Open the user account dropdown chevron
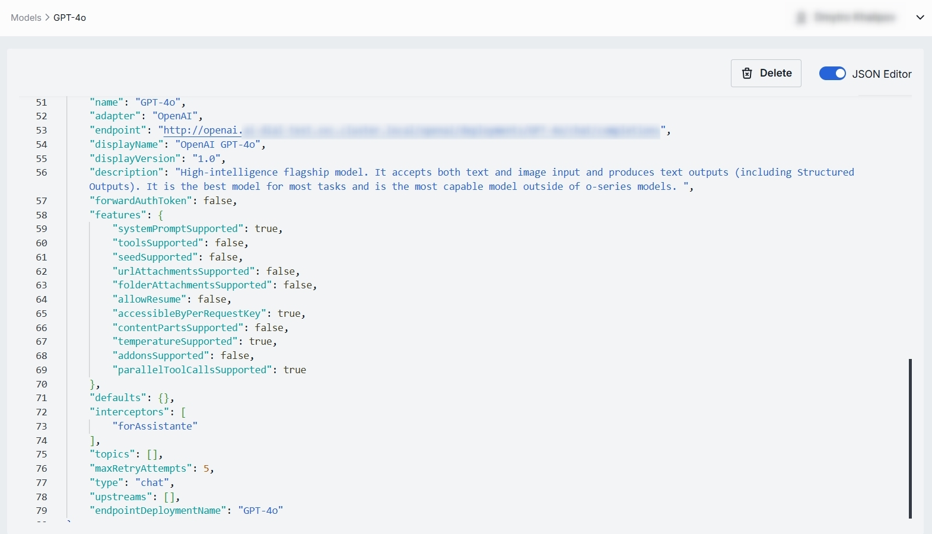 coord(920,17)
